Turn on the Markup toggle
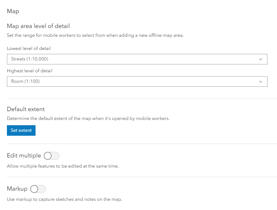The width and height of the screenshot is (277, 210). 38,189
